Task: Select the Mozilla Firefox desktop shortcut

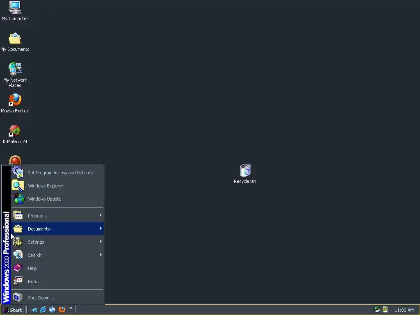Action: click(x=15, y=103)
